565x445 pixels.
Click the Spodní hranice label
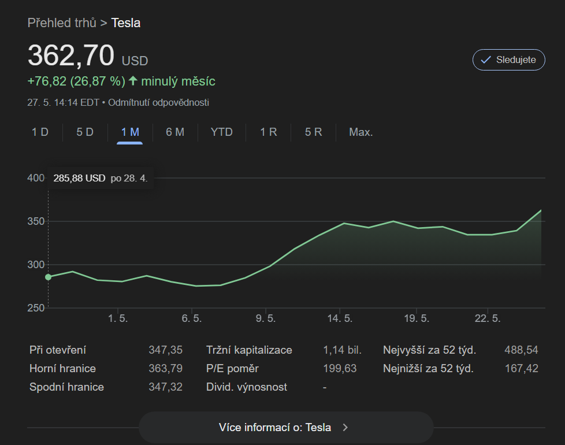click(66, 387)
